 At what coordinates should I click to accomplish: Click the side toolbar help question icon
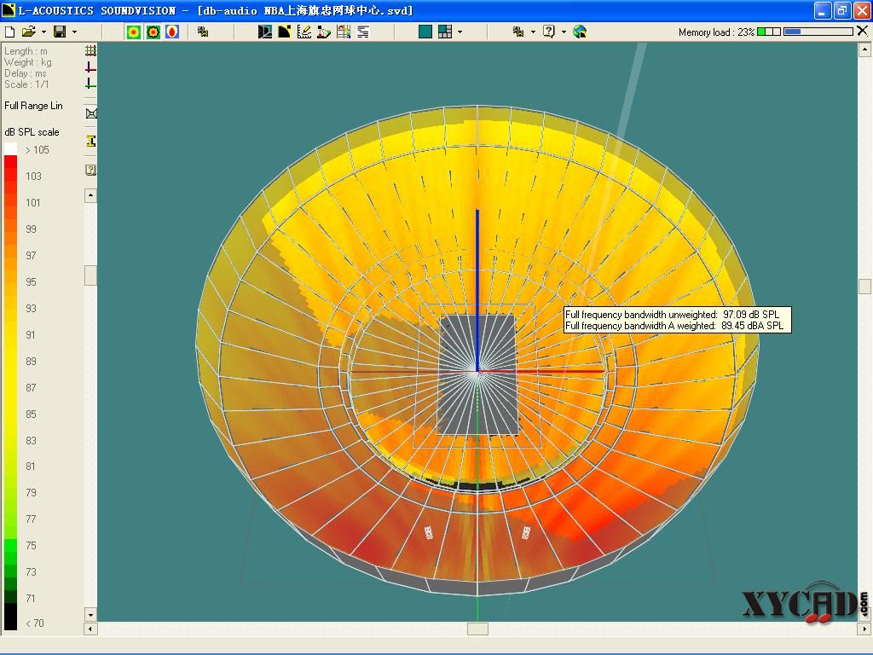point(91,170)
